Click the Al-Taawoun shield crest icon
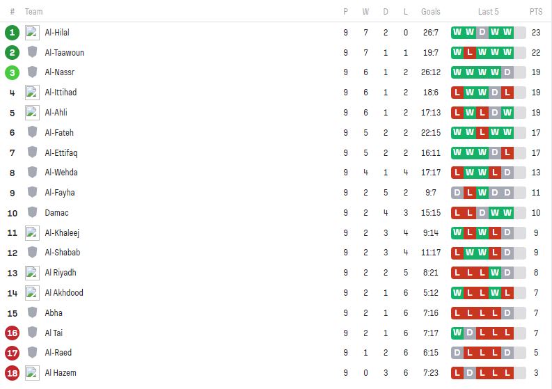The width and height of the screenshot is (552, 389). coord(32,52)
